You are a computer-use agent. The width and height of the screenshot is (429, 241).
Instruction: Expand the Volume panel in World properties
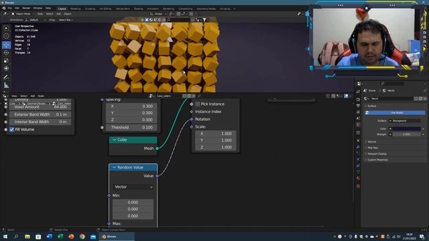[371, 142]
